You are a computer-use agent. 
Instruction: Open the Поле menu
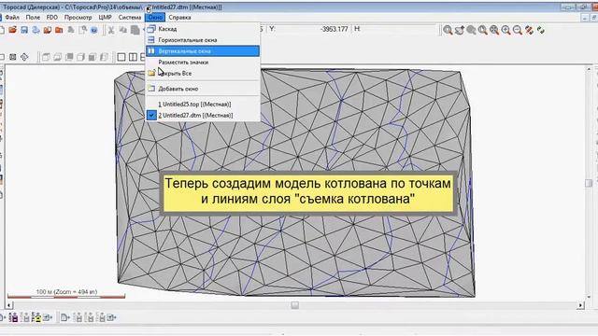[x=33, y=17]
